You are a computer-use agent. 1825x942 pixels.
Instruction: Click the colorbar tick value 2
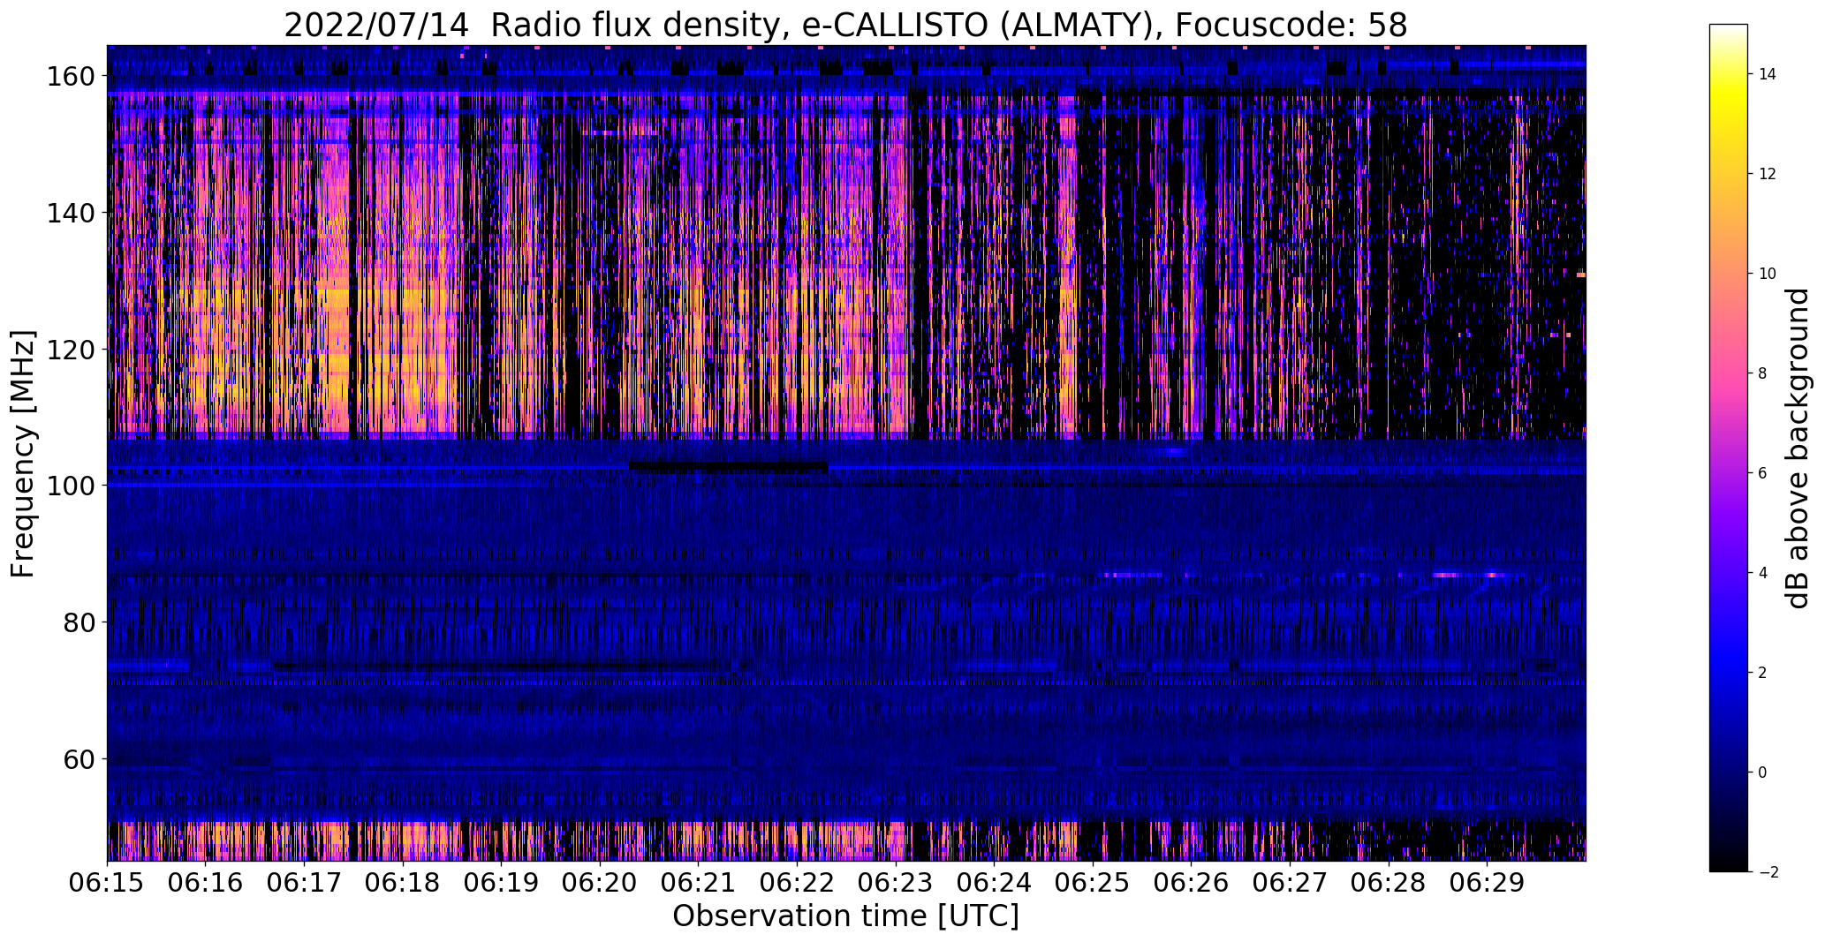[x=1763, y=673]
